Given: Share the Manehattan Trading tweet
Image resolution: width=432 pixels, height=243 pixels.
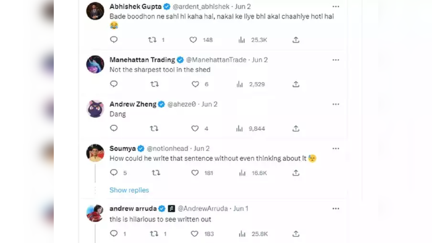Looking at the screenshot, I should (296, 84).
